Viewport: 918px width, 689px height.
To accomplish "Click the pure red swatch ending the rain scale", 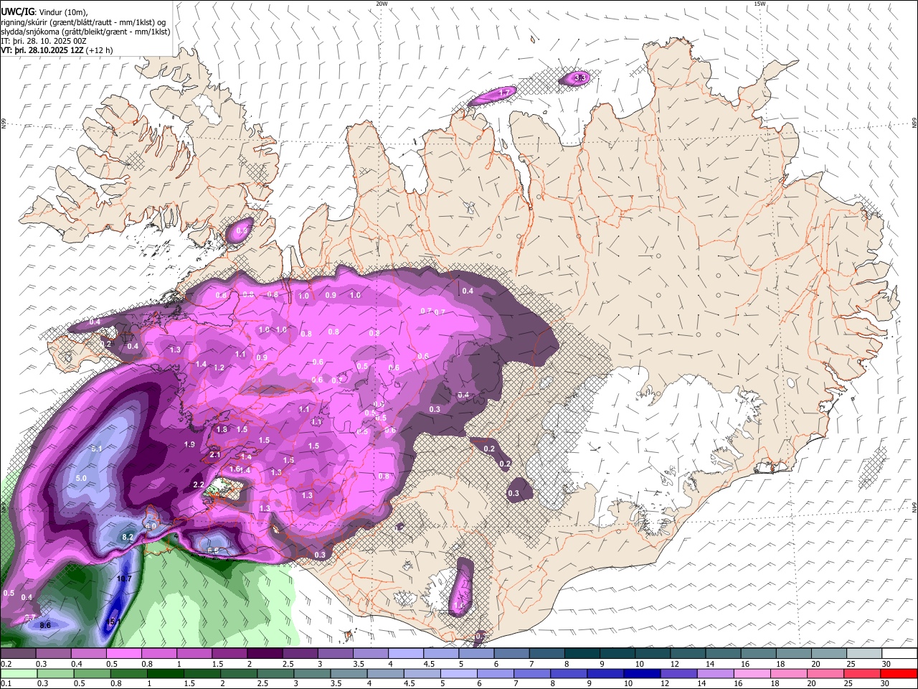I will (x=899, y=673).
